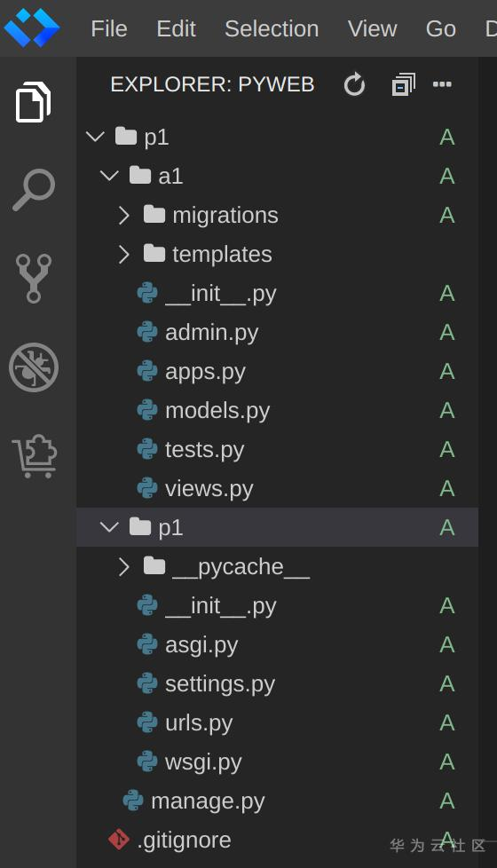Open settings.py file
Viewport: 497px width, 868px height.
click(277, 683)
